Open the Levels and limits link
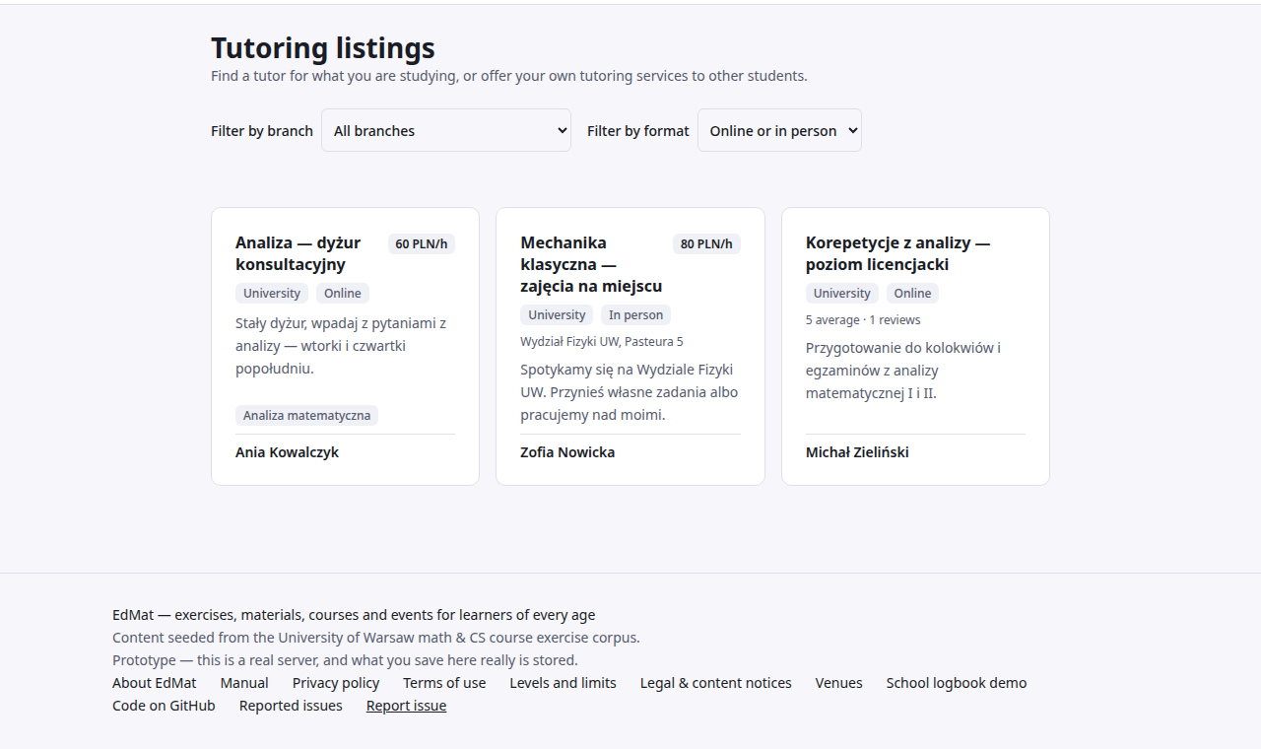The width and height of the screenshot is (1261, 749). click(563, 683)
